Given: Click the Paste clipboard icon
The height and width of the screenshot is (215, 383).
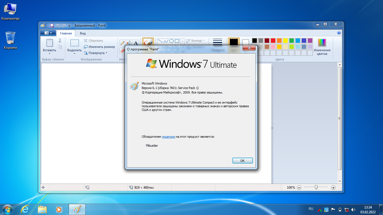Looking at the screenshot, I should click(x=49, y=43).
